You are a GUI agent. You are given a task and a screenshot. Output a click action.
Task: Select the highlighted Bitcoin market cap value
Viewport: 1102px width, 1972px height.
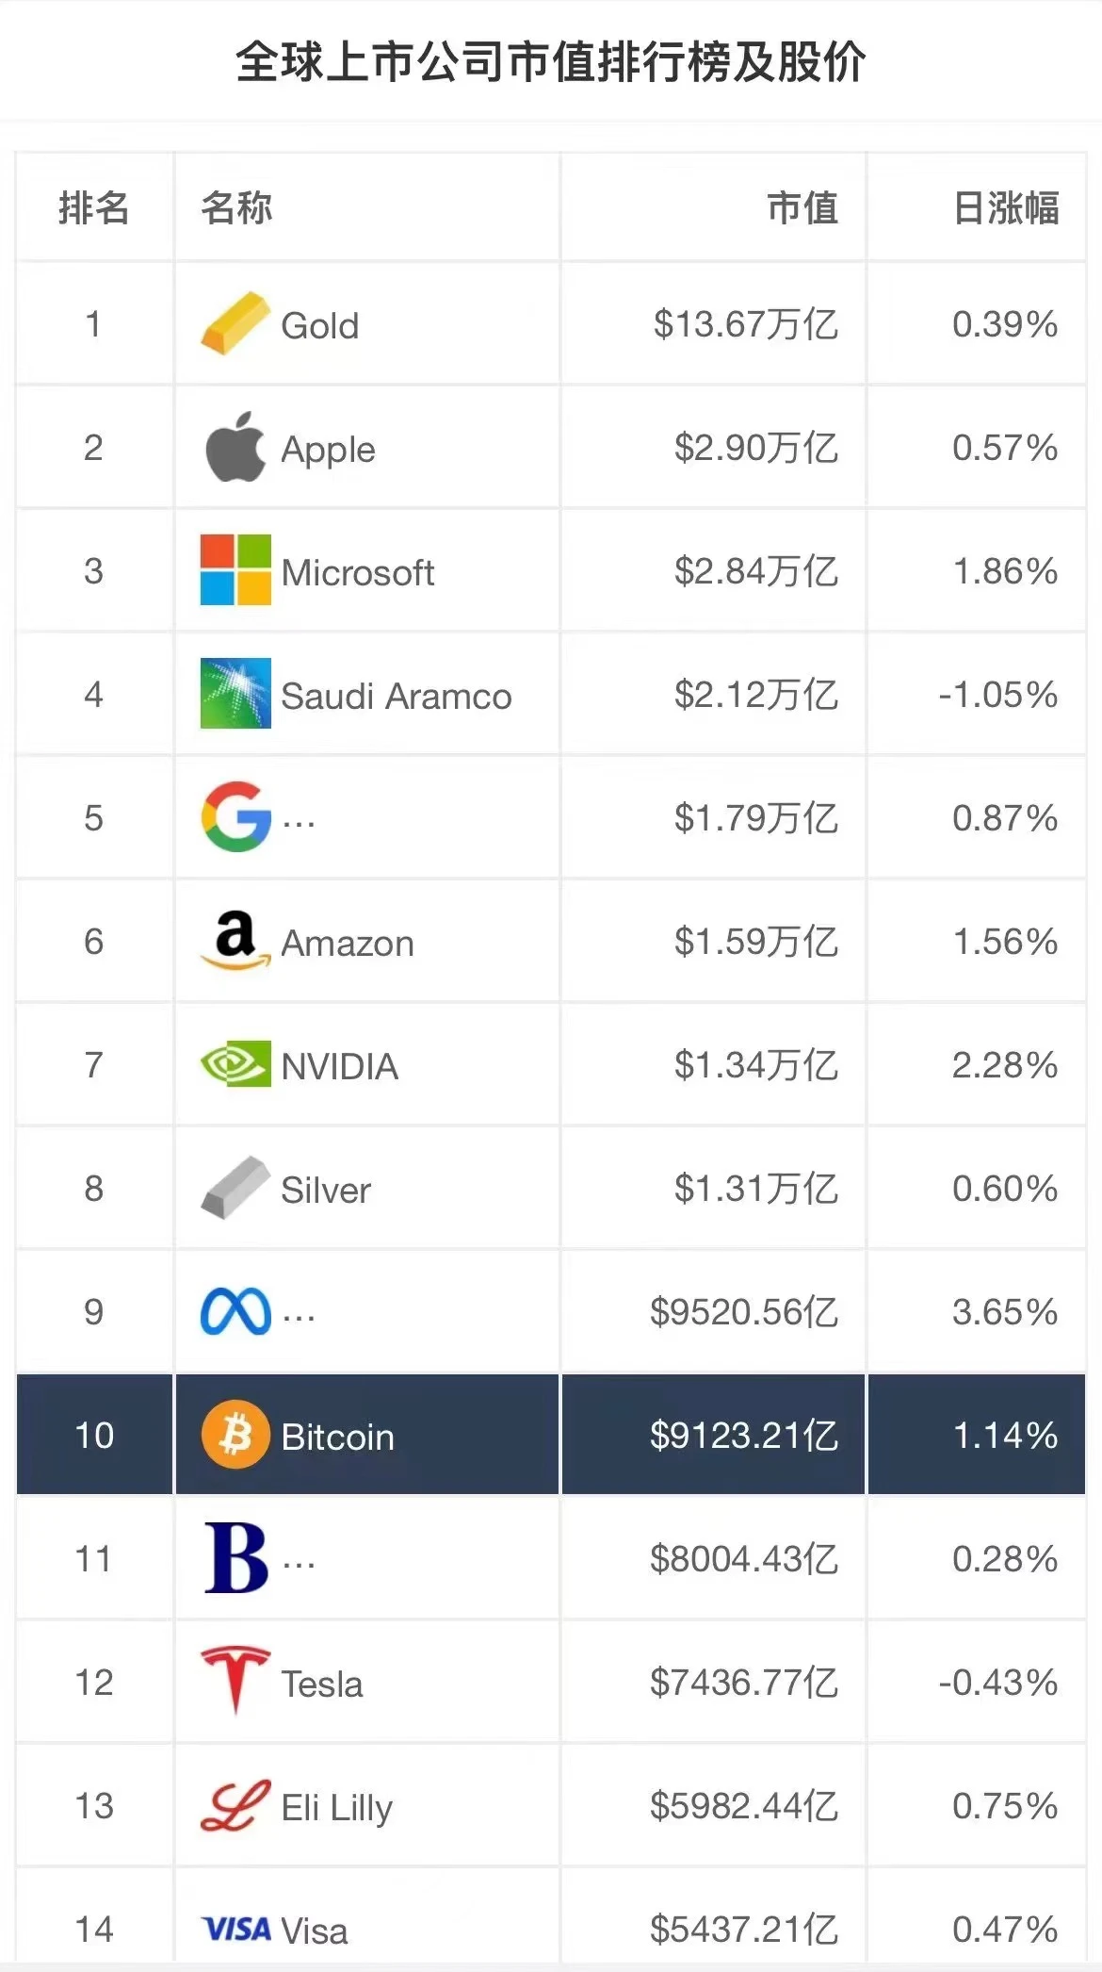coord(743,1436)
